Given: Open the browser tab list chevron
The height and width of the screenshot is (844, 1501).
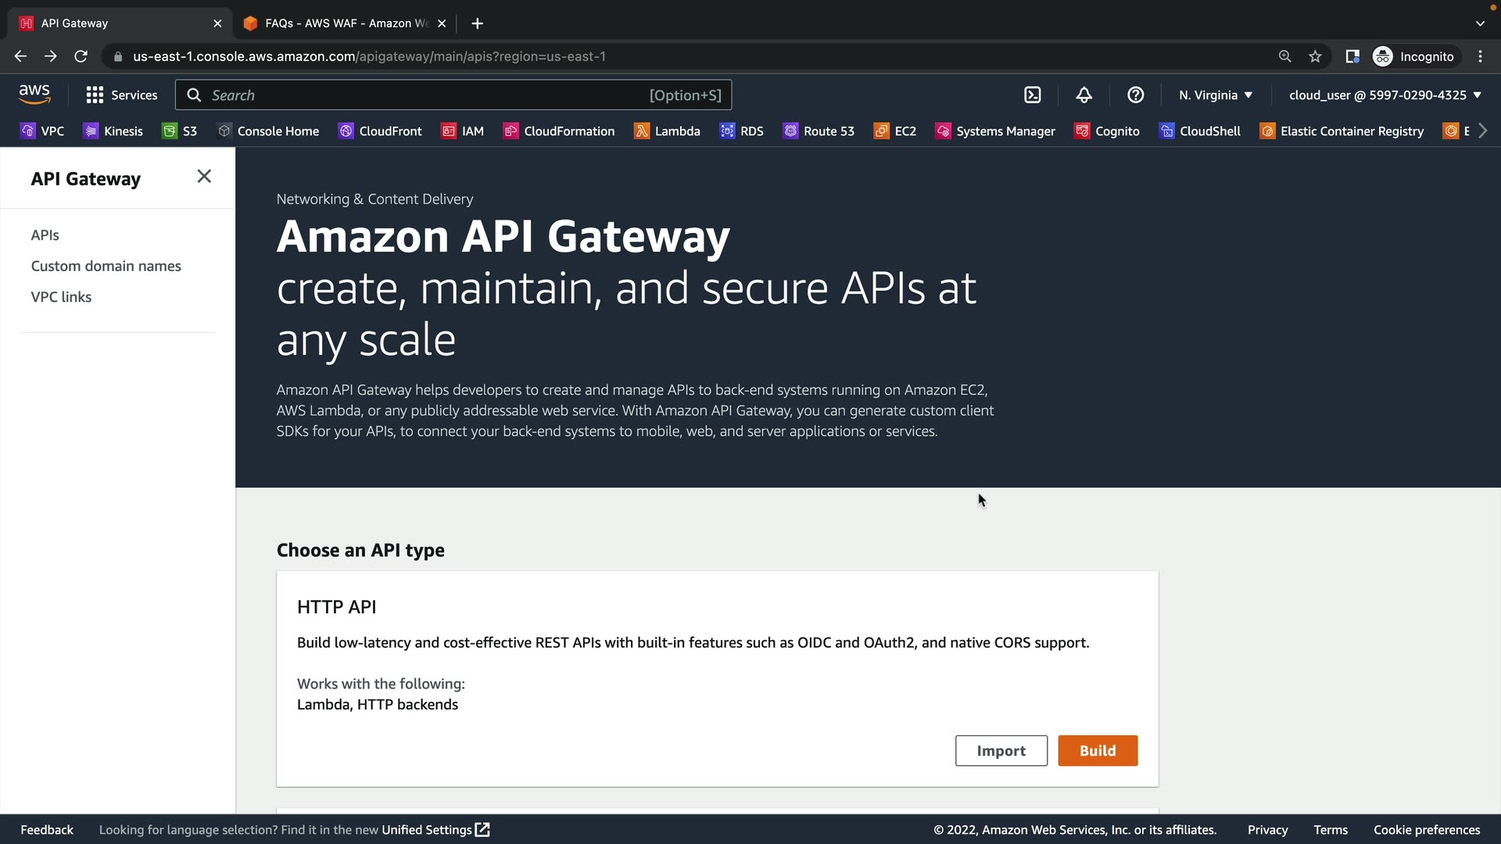Looking at the screenshot, I should pyautogui.click(x=1479, y=23).
